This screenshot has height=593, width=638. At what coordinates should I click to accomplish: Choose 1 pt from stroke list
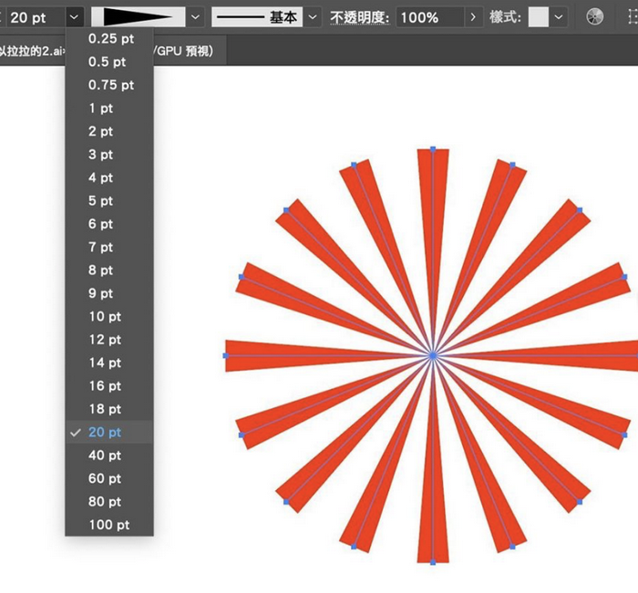point(101,108)
